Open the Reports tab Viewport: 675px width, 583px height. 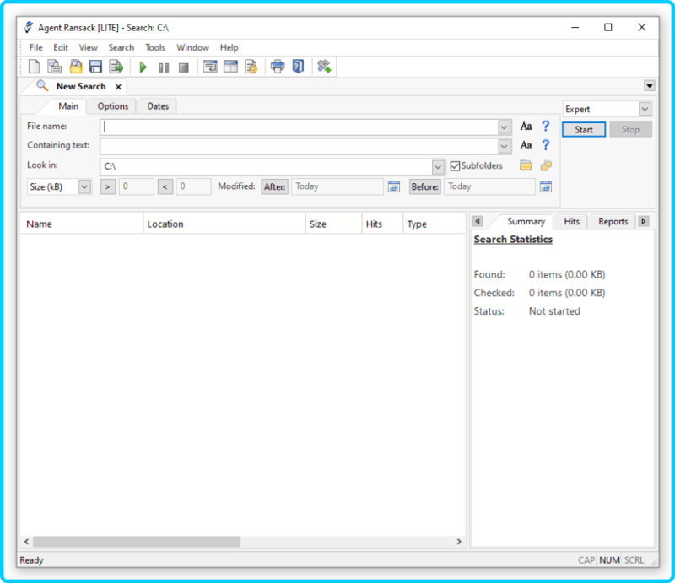coord(613,221)
